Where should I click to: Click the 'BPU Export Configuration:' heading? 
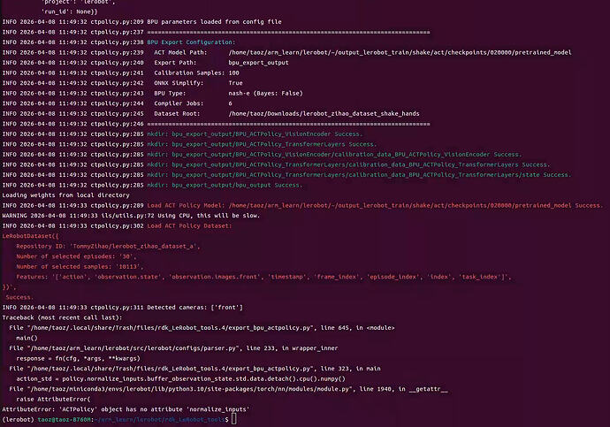point(191,42)
